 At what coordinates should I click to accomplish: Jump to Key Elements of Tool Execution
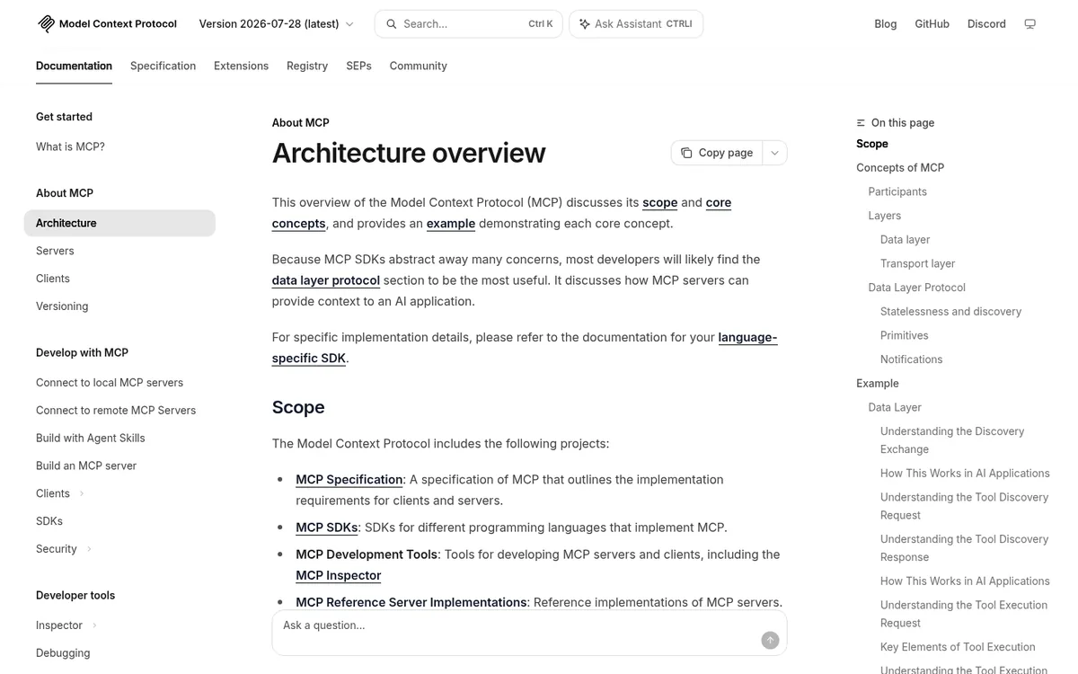pos(958,647)
